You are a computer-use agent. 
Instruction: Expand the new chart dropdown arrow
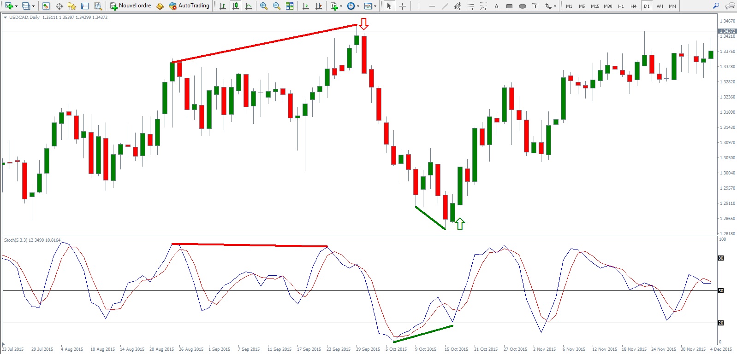point(16,6)
